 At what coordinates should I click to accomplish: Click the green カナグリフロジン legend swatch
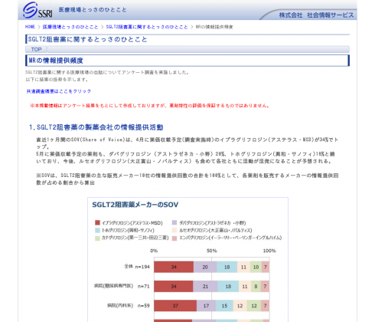[97, 238]
